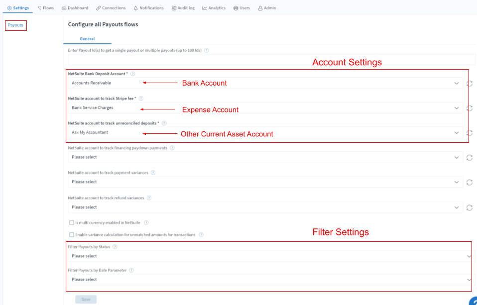The height and width of the screenshot is (305, 477).
Task: Open the Analytics tab
Action: point(214,8)
